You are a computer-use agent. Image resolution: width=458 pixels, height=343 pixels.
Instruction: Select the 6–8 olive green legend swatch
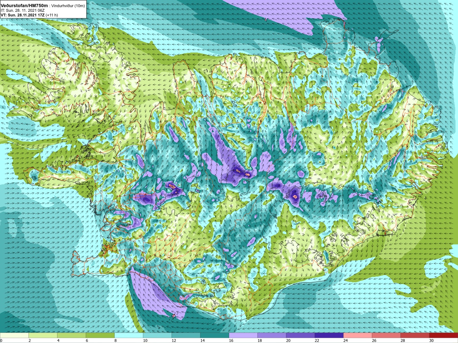[100, 335]
